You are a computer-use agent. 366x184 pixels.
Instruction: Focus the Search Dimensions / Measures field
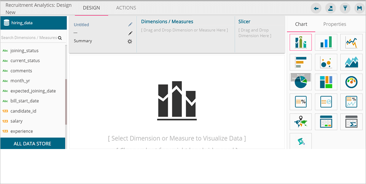click(29, 38)
